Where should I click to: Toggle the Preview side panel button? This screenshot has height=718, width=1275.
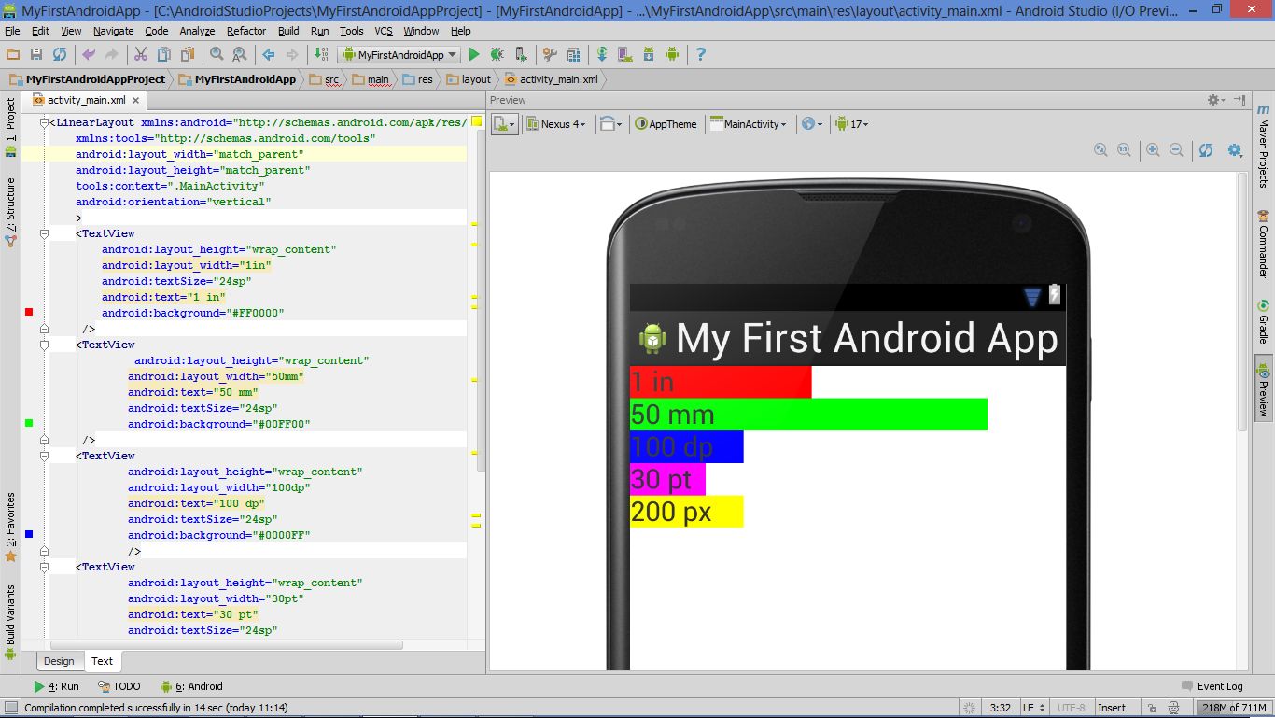click(1263, 388)
